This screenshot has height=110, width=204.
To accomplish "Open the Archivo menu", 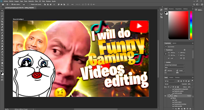I will [x=6, y=1].
